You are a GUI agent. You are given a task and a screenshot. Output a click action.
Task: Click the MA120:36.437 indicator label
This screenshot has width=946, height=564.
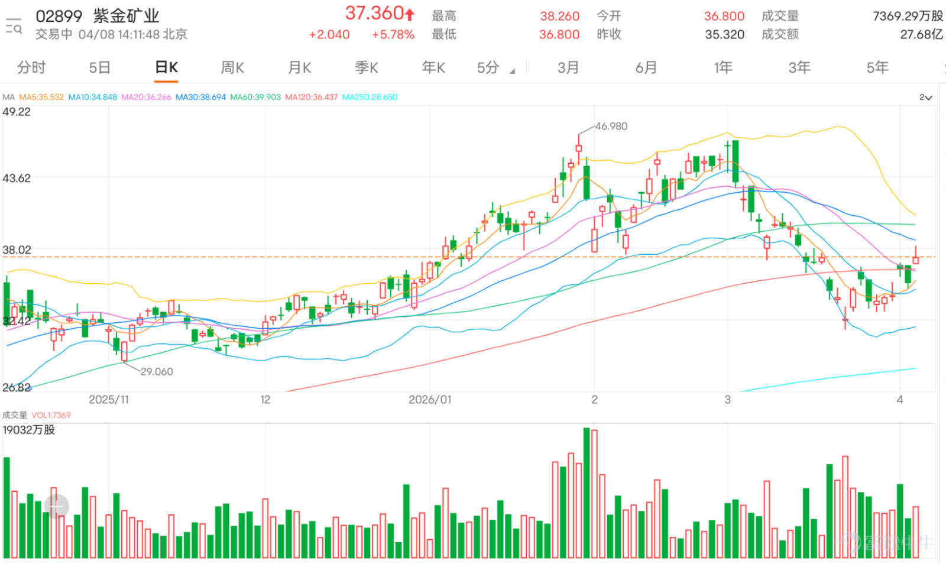click(x=312, y=97)
